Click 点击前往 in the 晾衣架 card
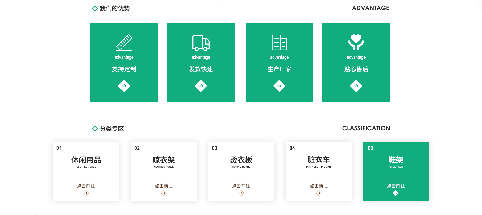Screen dimensions: 482x215 (164, 186)
